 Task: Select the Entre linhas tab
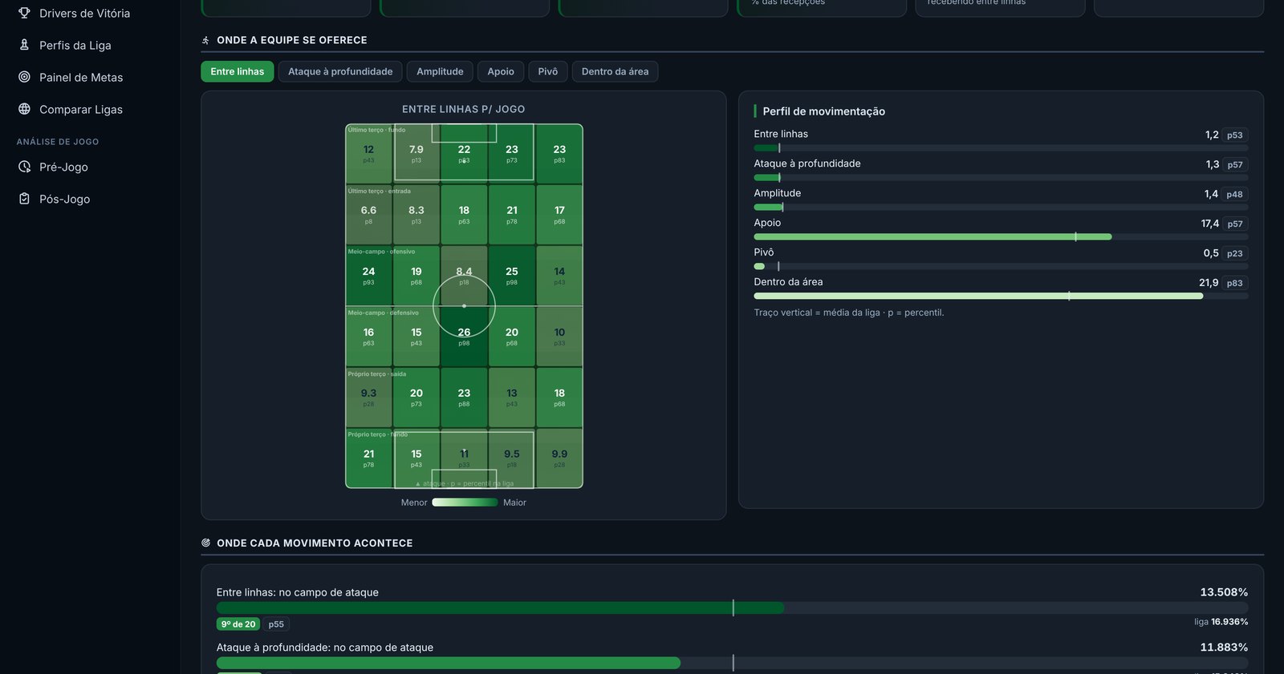[238, 71]
